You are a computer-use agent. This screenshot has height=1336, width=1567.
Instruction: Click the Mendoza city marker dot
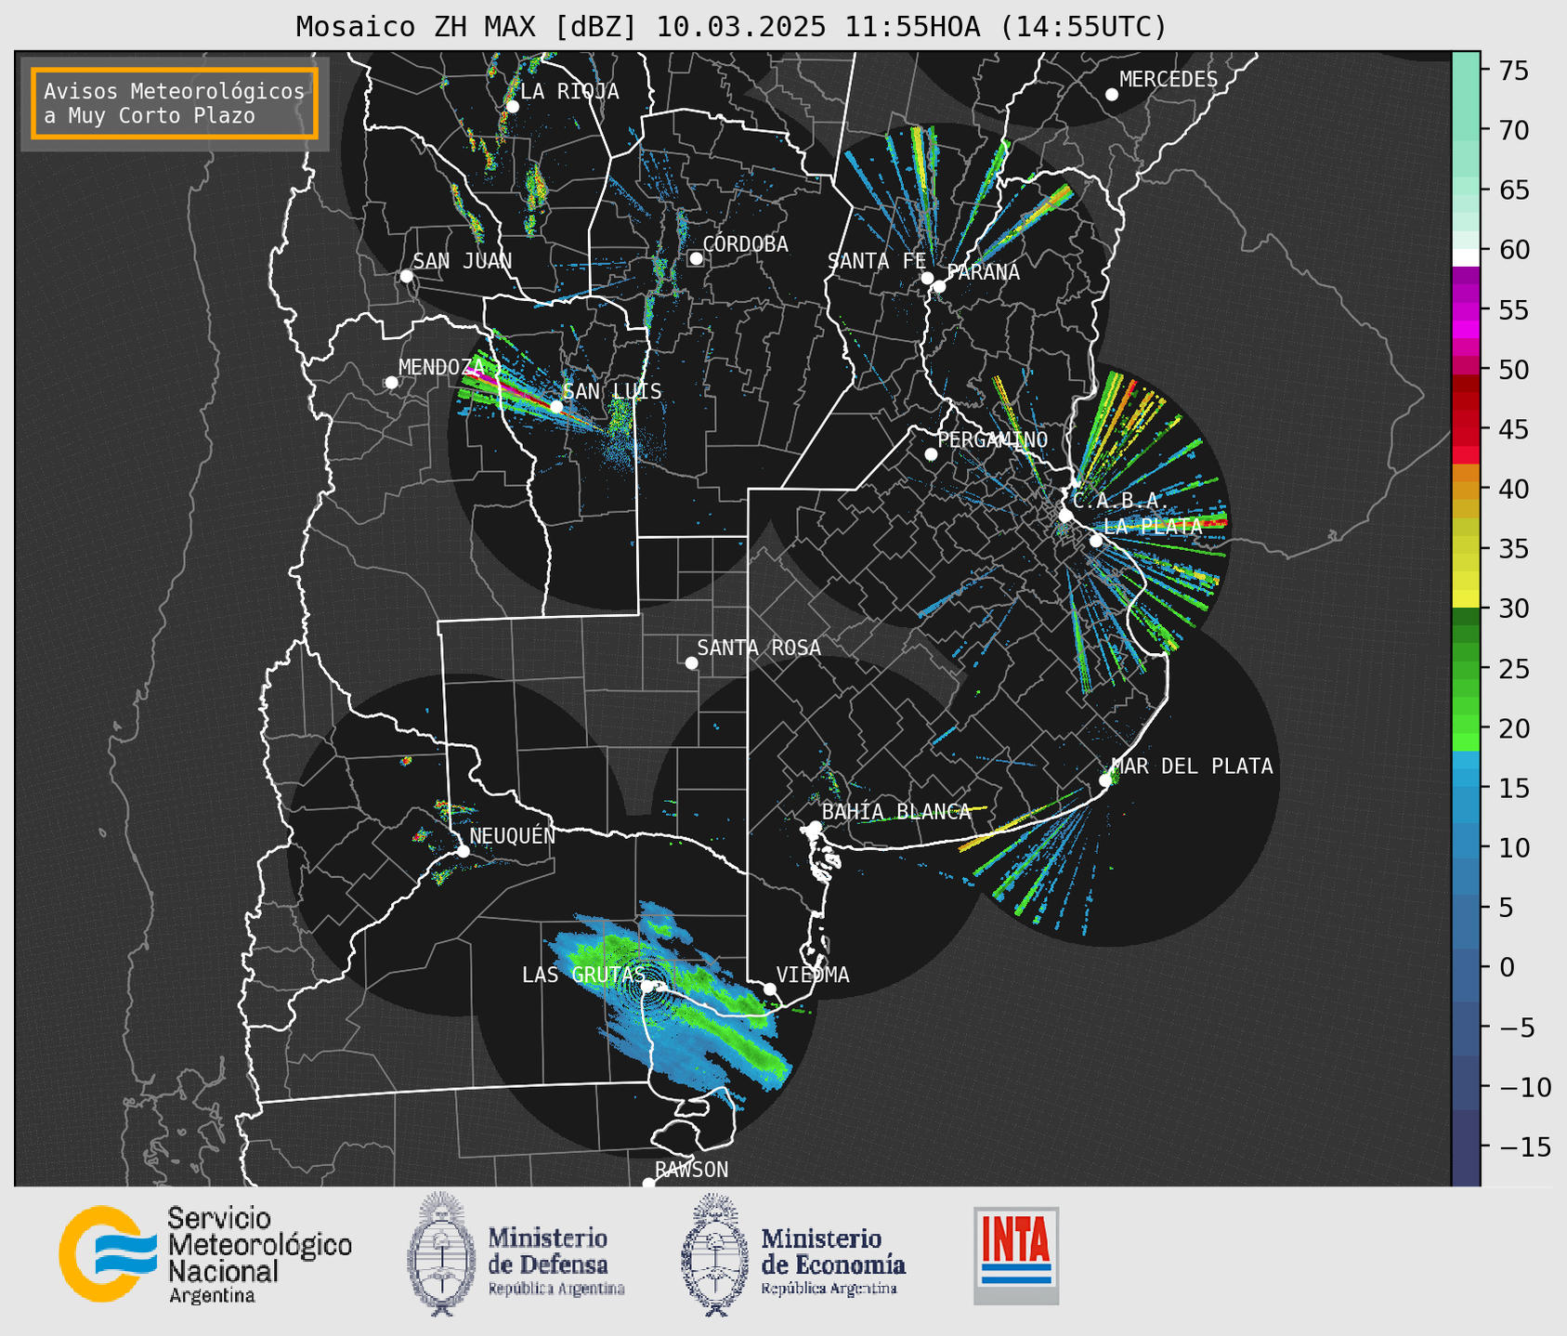coord(391,383)
